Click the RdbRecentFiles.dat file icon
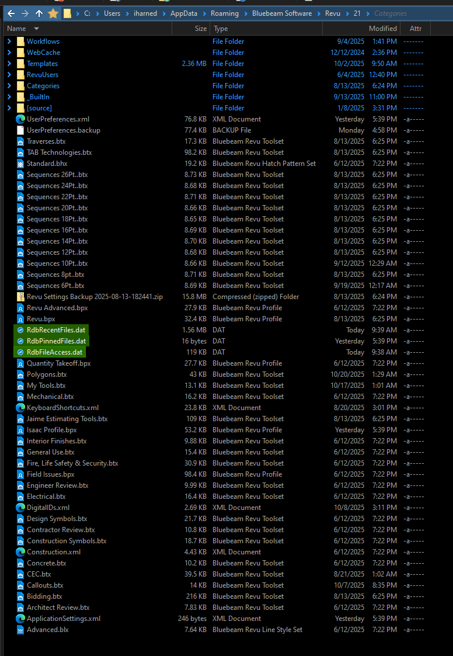The width and height of the screenshot is (453, 656). pyautogui.click(x=20, y=330)
